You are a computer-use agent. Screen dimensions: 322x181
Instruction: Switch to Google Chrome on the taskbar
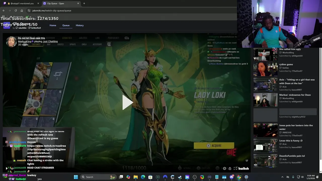(x=239, y=177)
